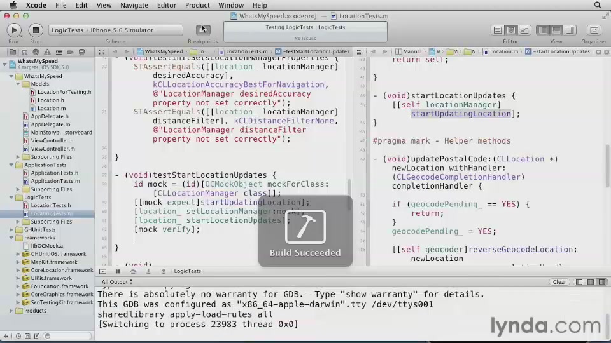Collapse the Models group

(x=18, y=84)
